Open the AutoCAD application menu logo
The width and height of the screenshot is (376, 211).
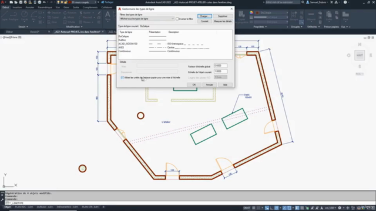pos(2,2)
